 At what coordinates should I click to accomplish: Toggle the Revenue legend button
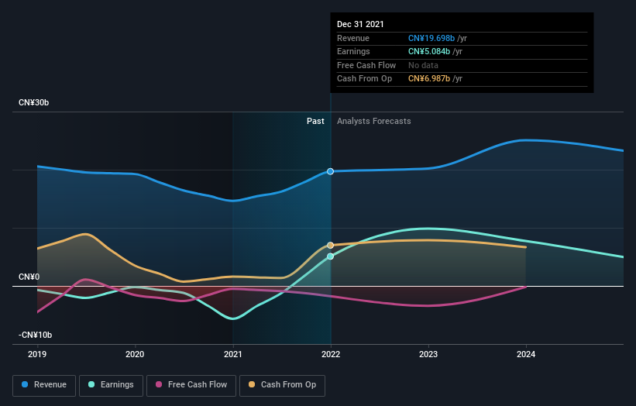tap(44, 385)
